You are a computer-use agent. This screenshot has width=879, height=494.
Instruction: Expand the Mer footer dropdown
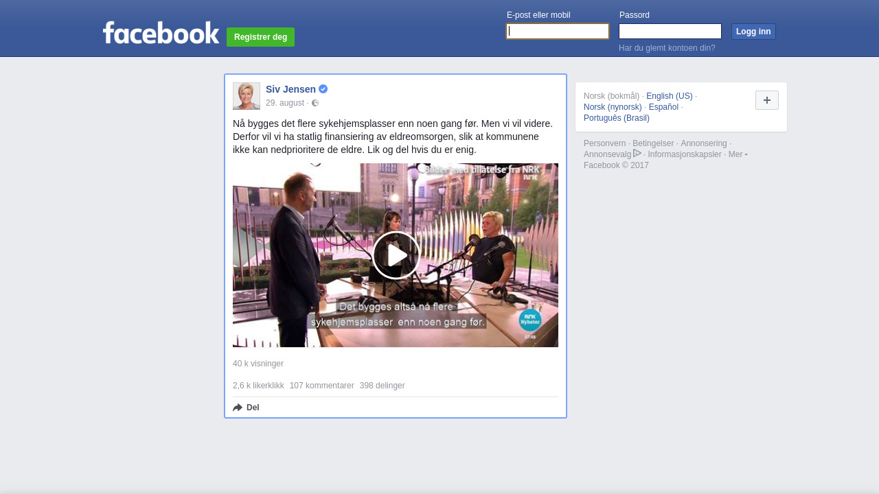point(738,154)
